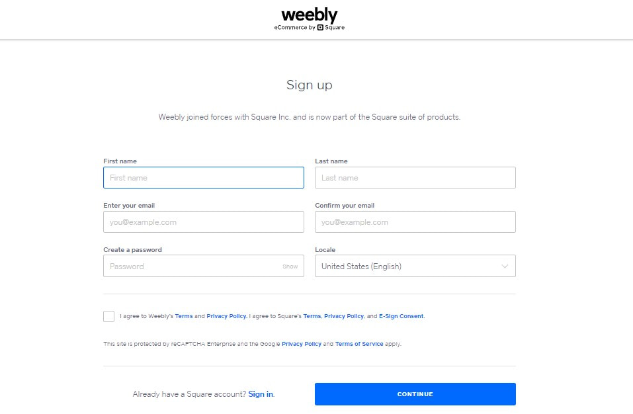Open the Google Terms of Service link
Screen dimensions: 633x414
pyautogui.click(x=359, y=343)
